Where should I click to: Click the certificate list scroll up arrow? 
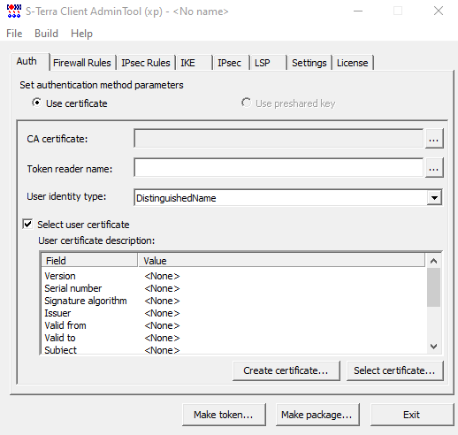tap(433, 261)
